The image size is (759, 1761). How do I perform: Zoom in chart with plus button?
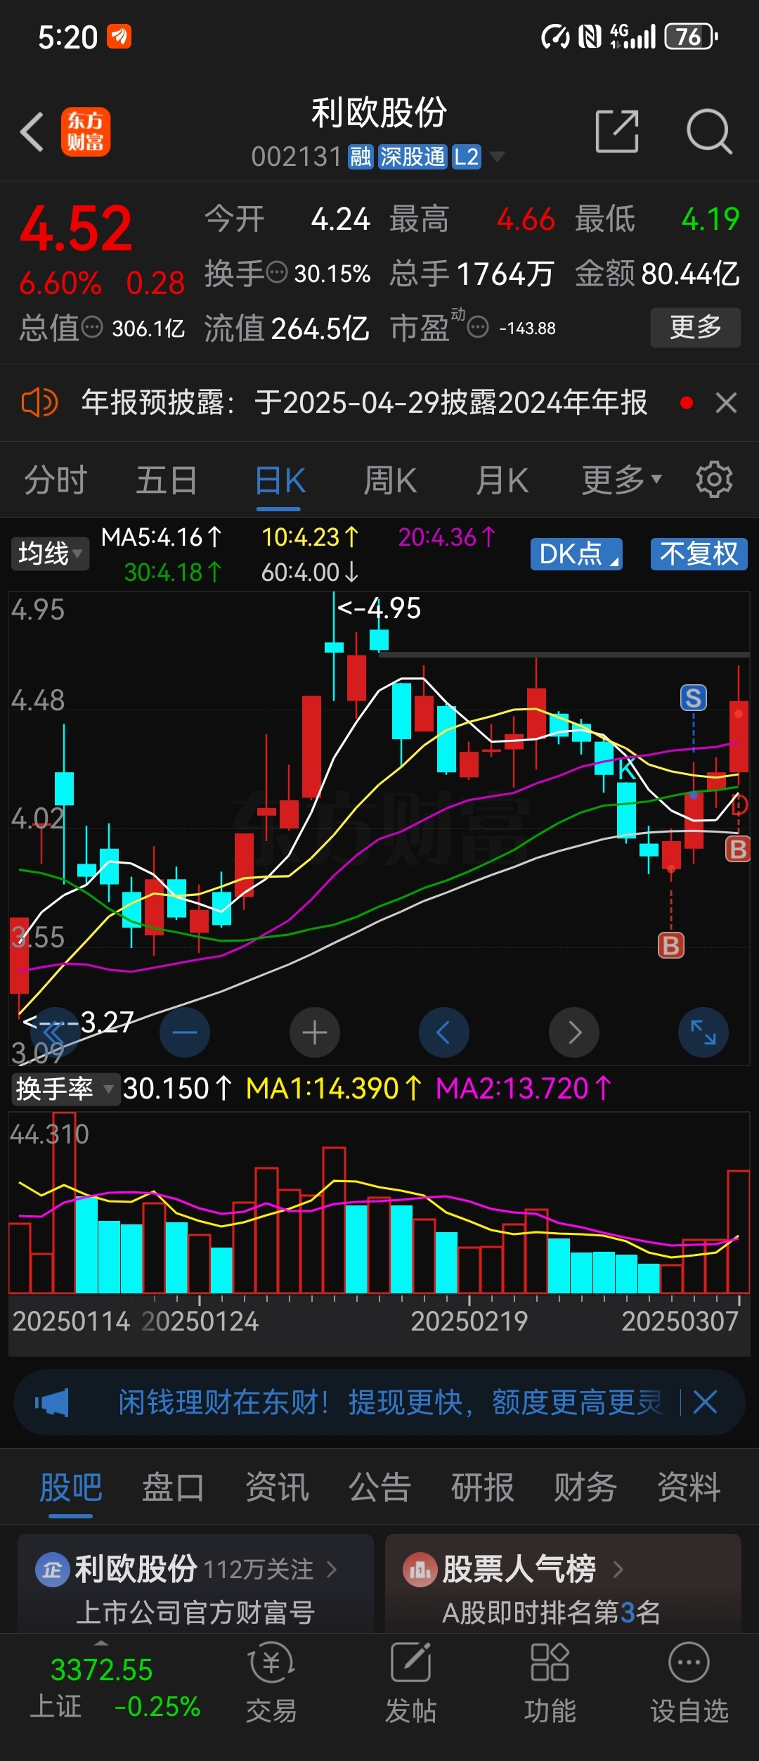tap(315, 1032)
